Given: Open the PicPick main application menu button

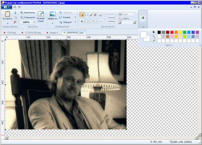Looking at the screenshot, I should click(x=7, y=7).
